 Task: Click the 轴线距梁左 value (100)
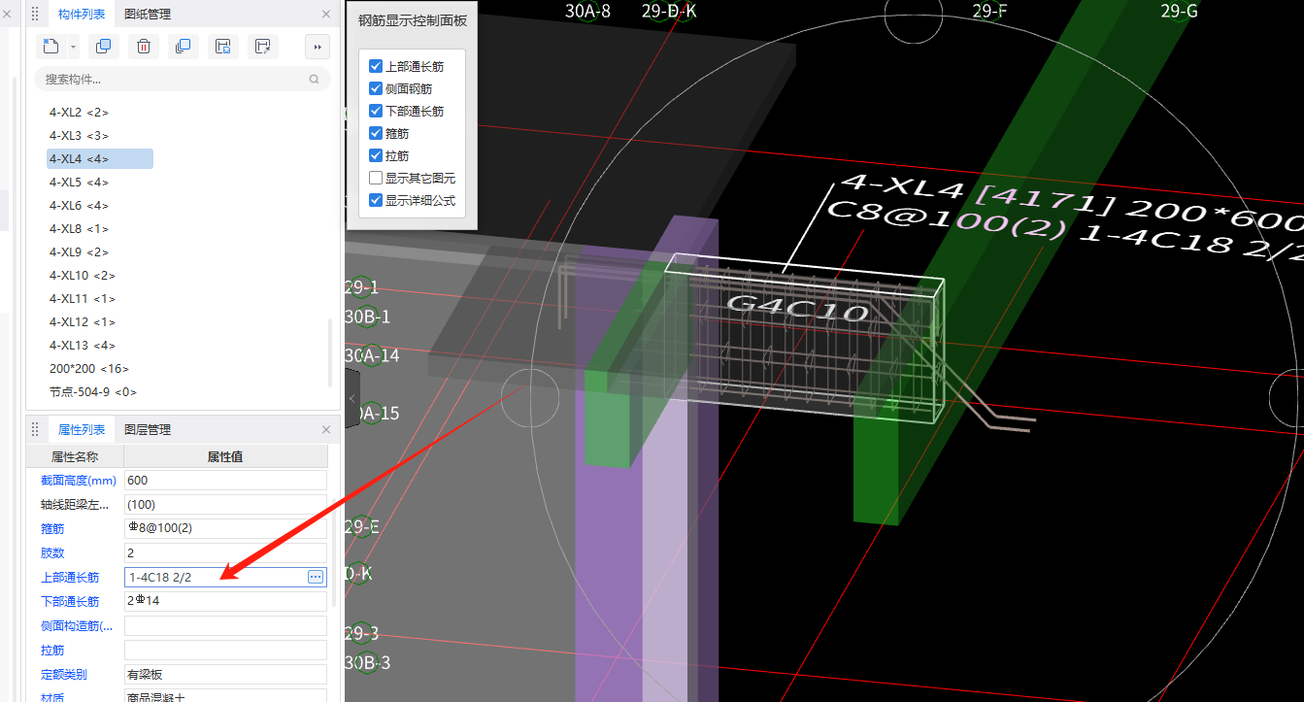[225, 504]
